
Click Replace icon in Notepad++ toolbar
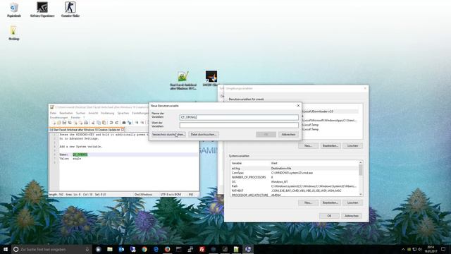(x=130, y=123)
